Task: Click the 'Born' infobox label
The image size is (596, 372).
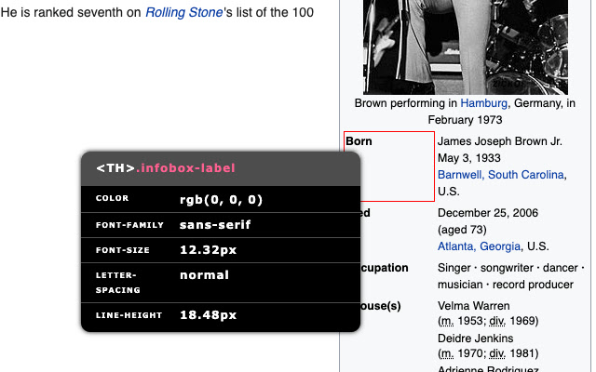Action: point(359,141)
